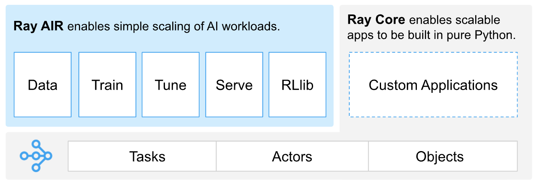This screenshot has height=184, width=540.
Task: Click the Custom Applications dashed box
Action: coord(433,85)
